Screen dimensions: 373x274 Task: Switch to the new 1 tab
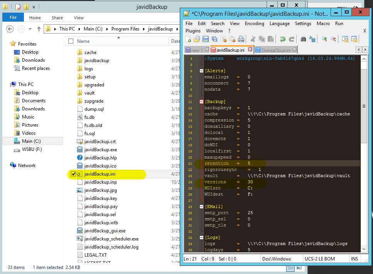click(194, 50)
